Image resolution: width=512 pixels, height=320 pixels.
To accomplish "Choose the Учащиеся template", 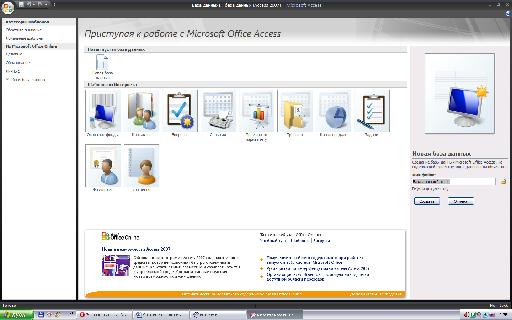I will coord(141,168).
